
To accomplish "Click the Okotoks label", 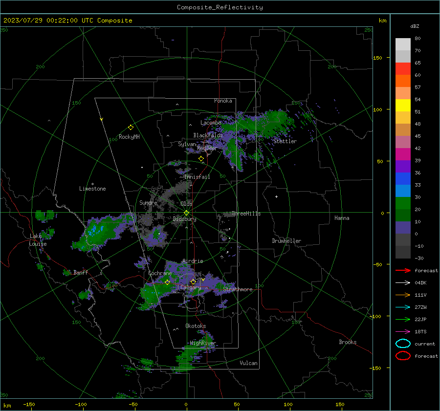I will (x=196, y=326).
